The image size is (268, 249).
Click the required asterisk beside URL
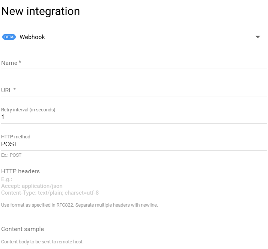coord(15,90)
